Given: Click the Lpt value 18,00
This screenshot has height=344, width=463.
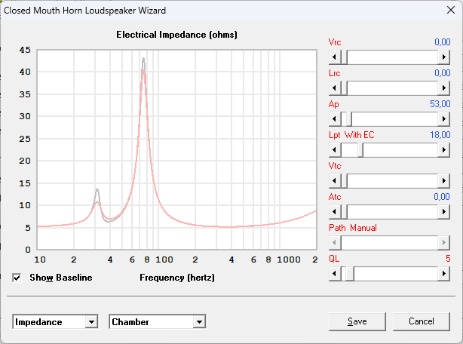Looking at the screenshot, I should 440,135.
